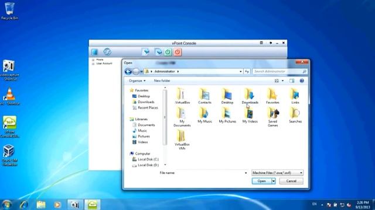Image resolution: width=375 pixels, height=210 pixels.
Task: Open the VirtualBox VMs folder
Action: point(182,140)
